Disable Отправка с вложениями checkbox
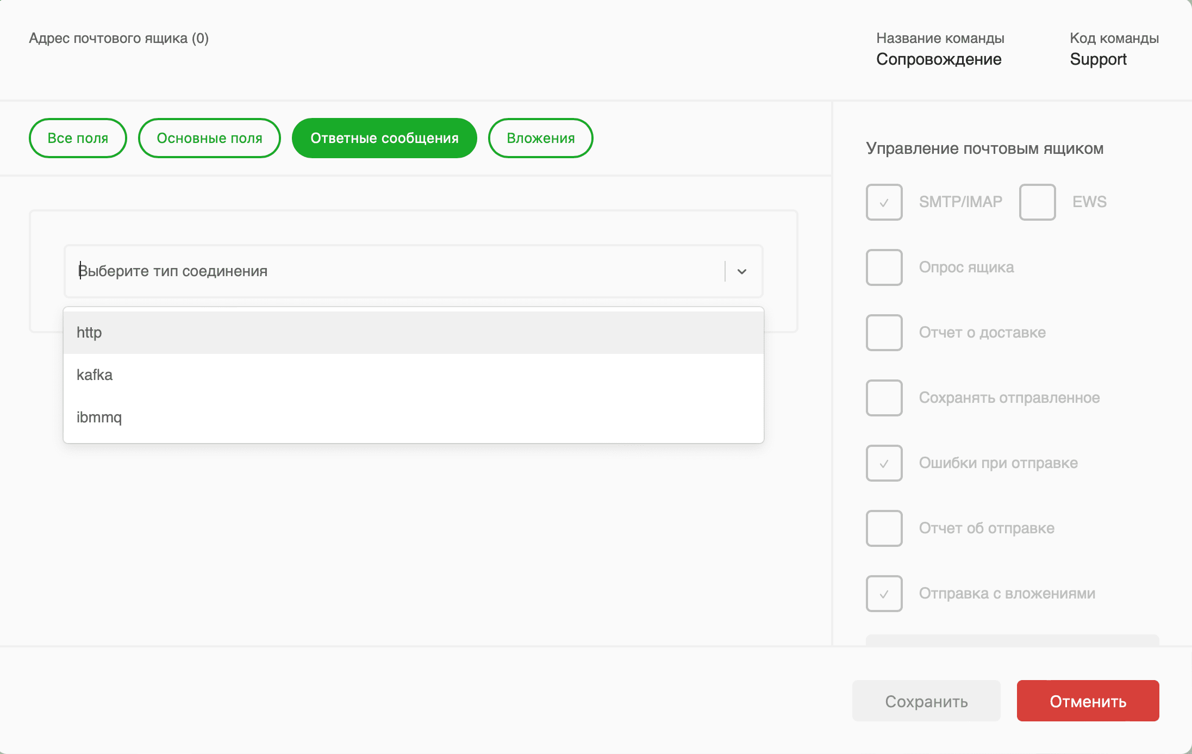Viewport: 1192px width, 754px height. coord(884,594)
